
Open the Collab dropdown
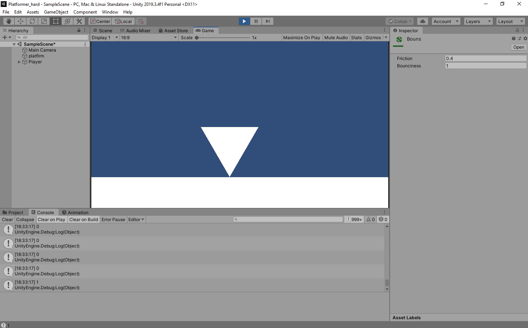point(400,21)
